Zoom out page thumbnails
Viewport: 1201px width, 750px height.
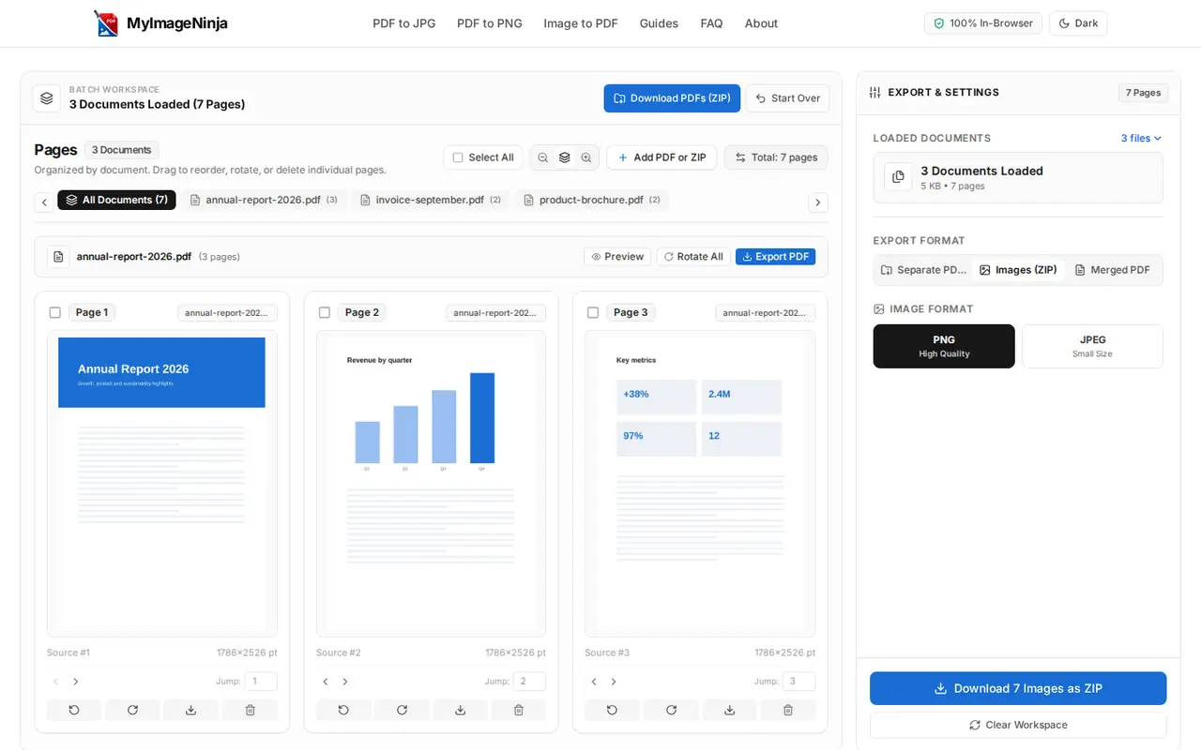542,157
